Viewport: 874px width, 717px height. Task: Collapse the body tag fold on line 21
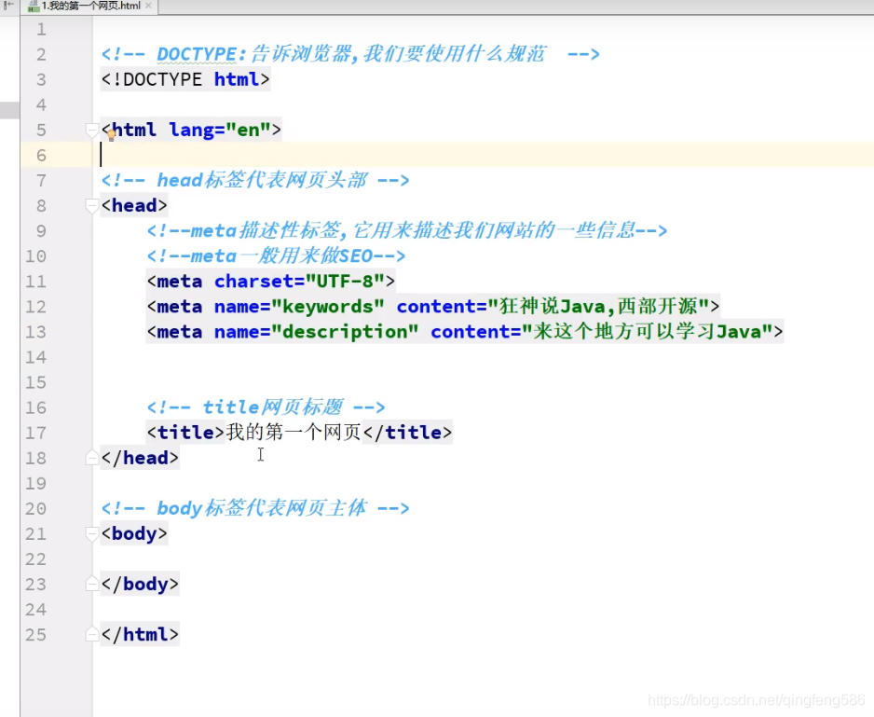(91, 534)
